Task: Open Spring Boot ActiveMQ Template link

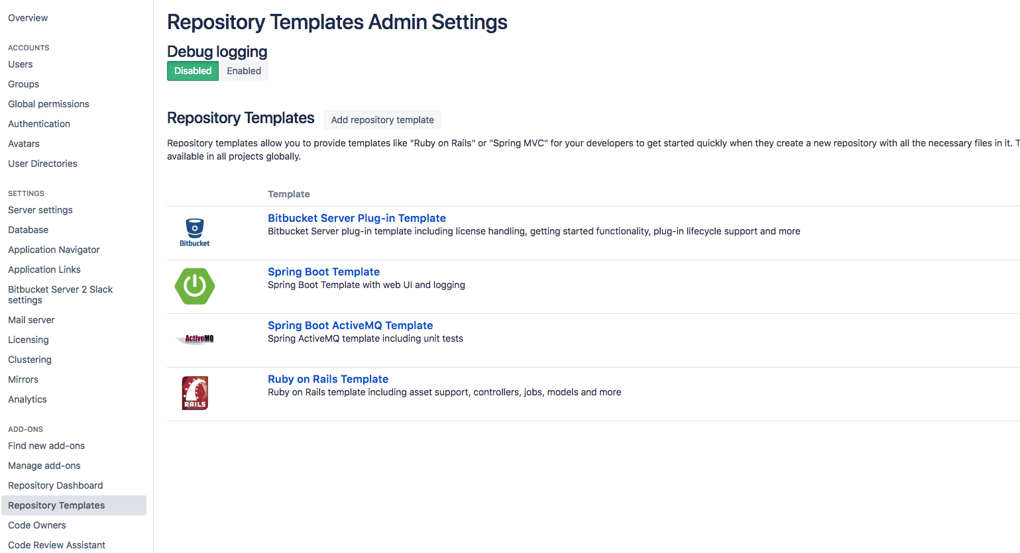Action: pyautogui.click(x=350, y=325)
